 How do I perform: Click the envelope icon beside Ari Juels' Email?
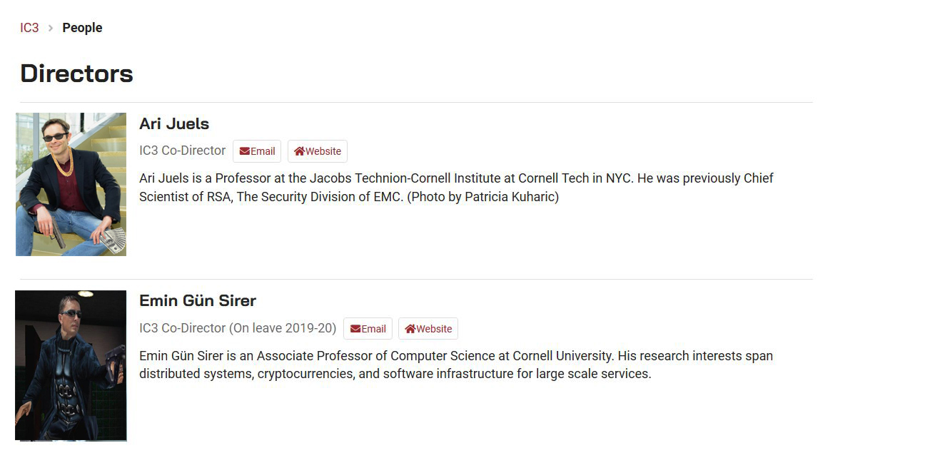(245, 151)
